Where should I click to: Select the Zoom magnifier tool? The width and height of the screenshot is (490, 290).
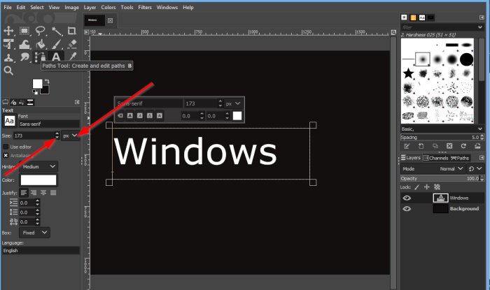pos(8,71)
